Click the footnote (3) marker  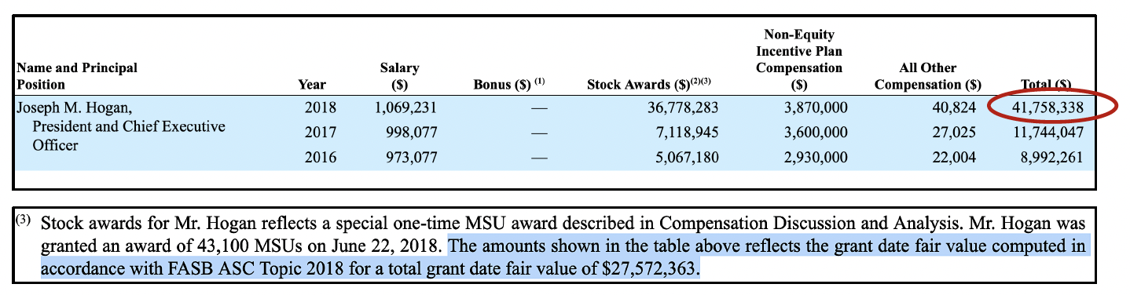23,220
